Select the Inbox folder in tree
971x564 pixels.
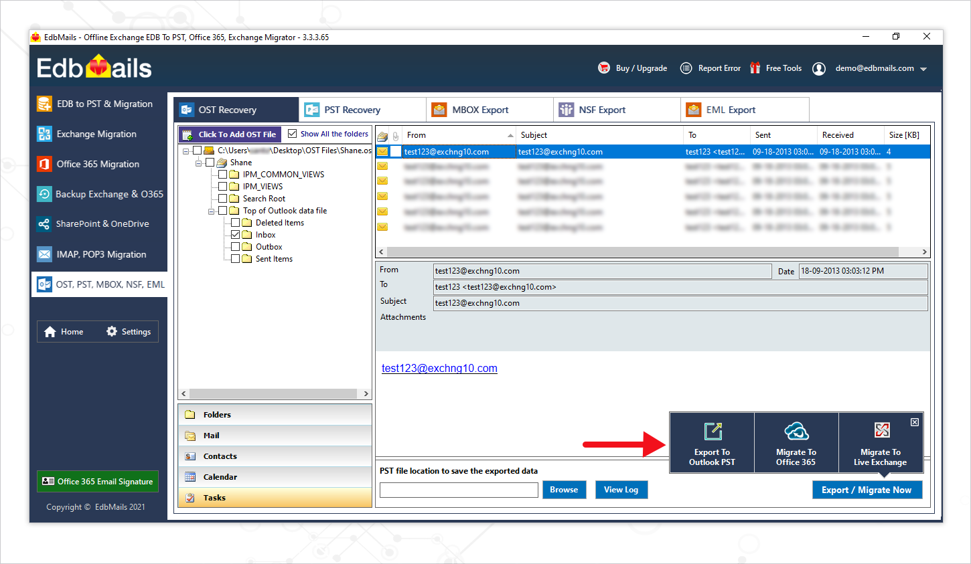(x=265, y=235)
